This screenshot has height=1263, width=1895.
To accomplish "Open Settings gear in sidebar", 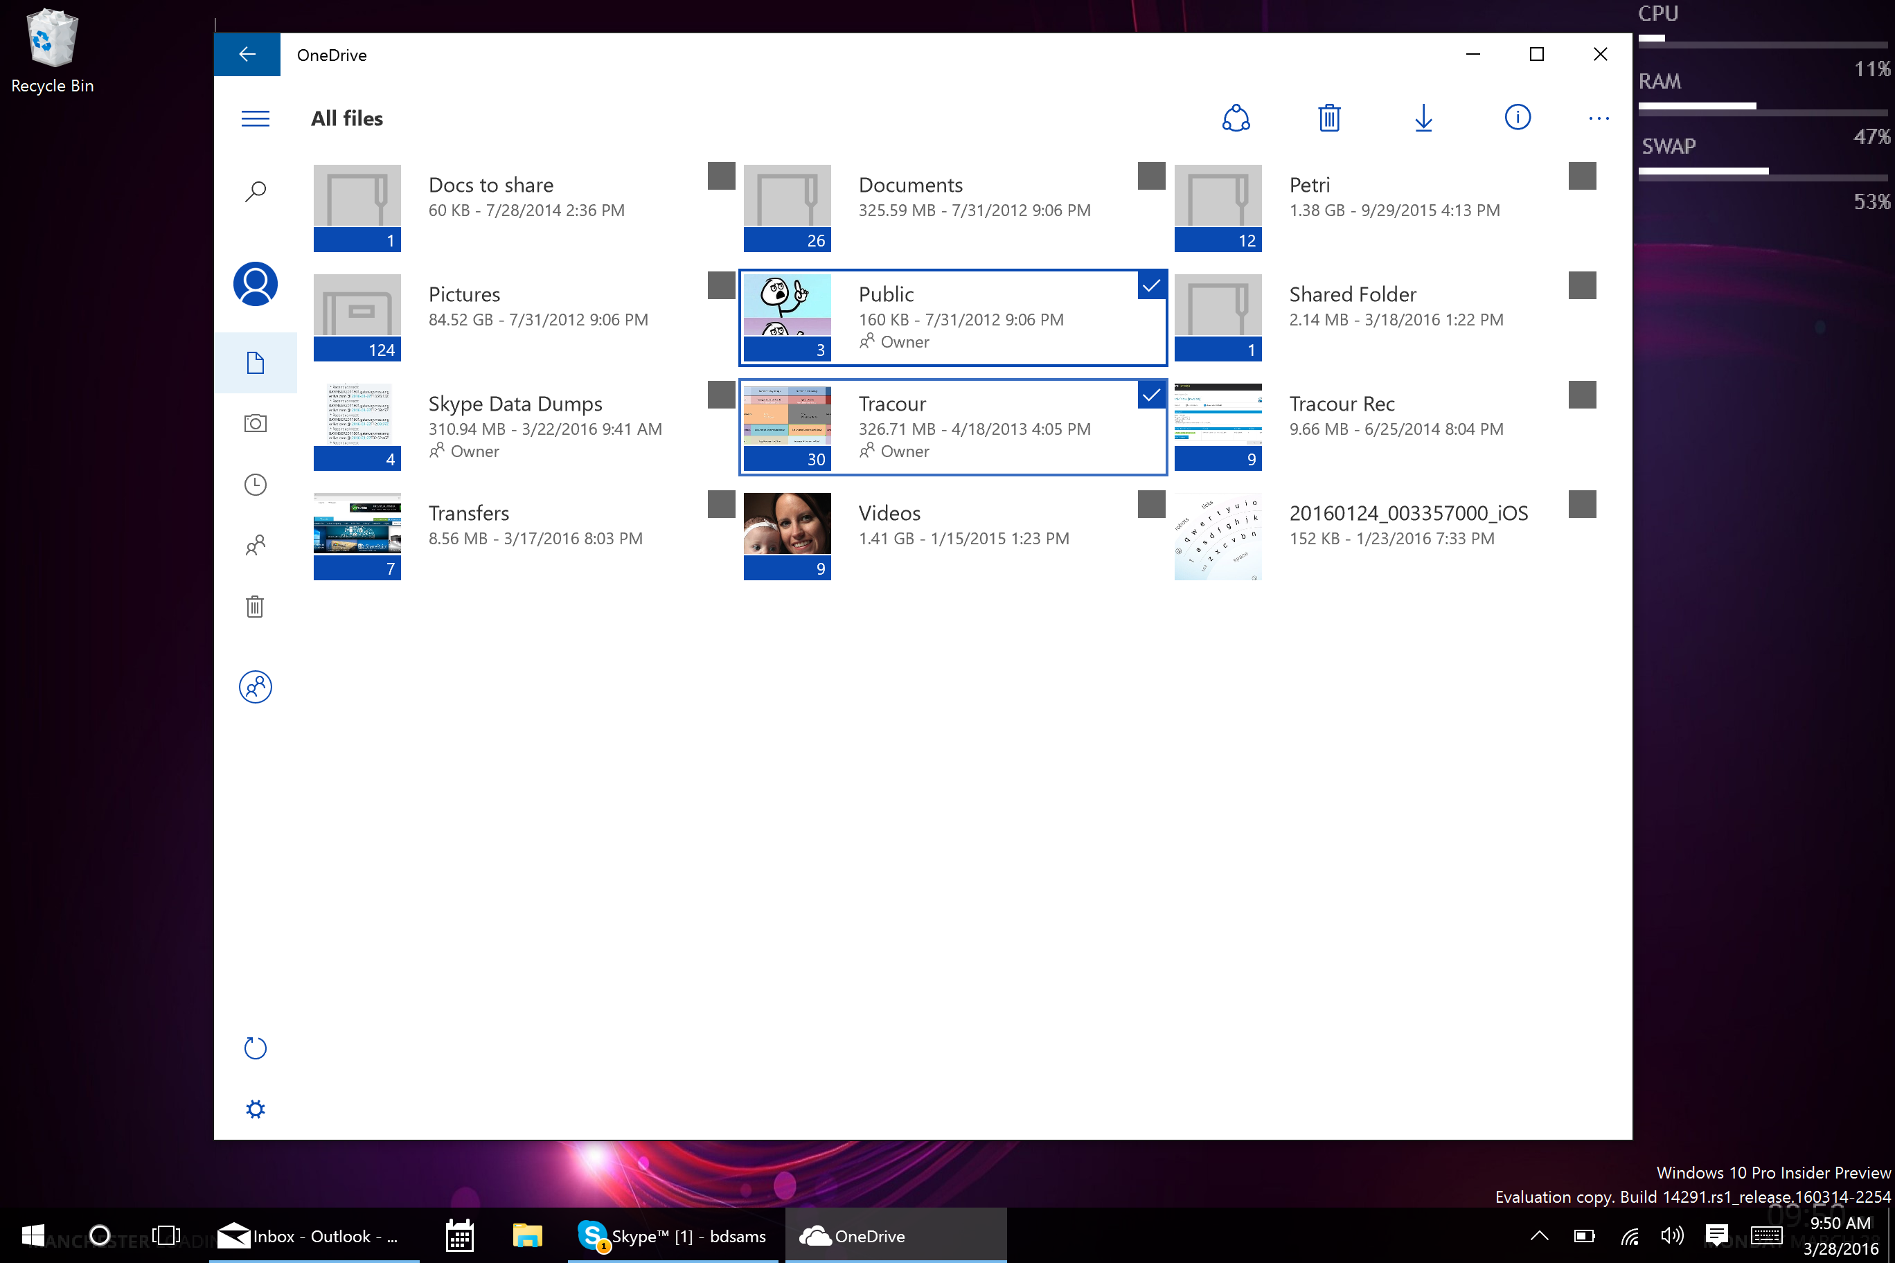I will tap(256, 1109).
